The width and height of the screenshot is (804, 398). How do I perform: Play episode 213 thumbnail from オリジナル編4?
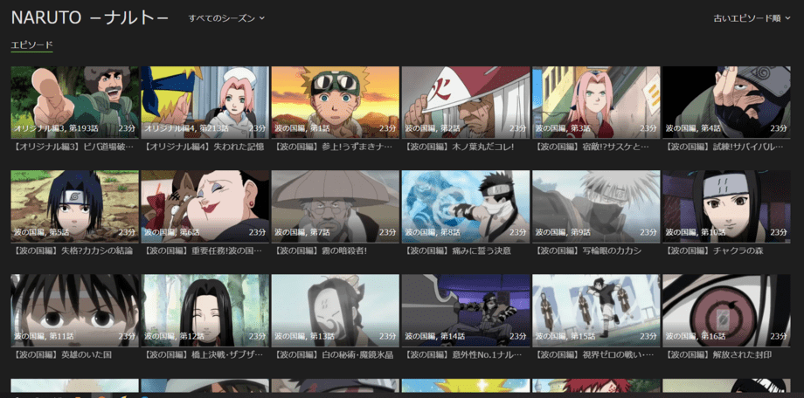tap(205, 102)
